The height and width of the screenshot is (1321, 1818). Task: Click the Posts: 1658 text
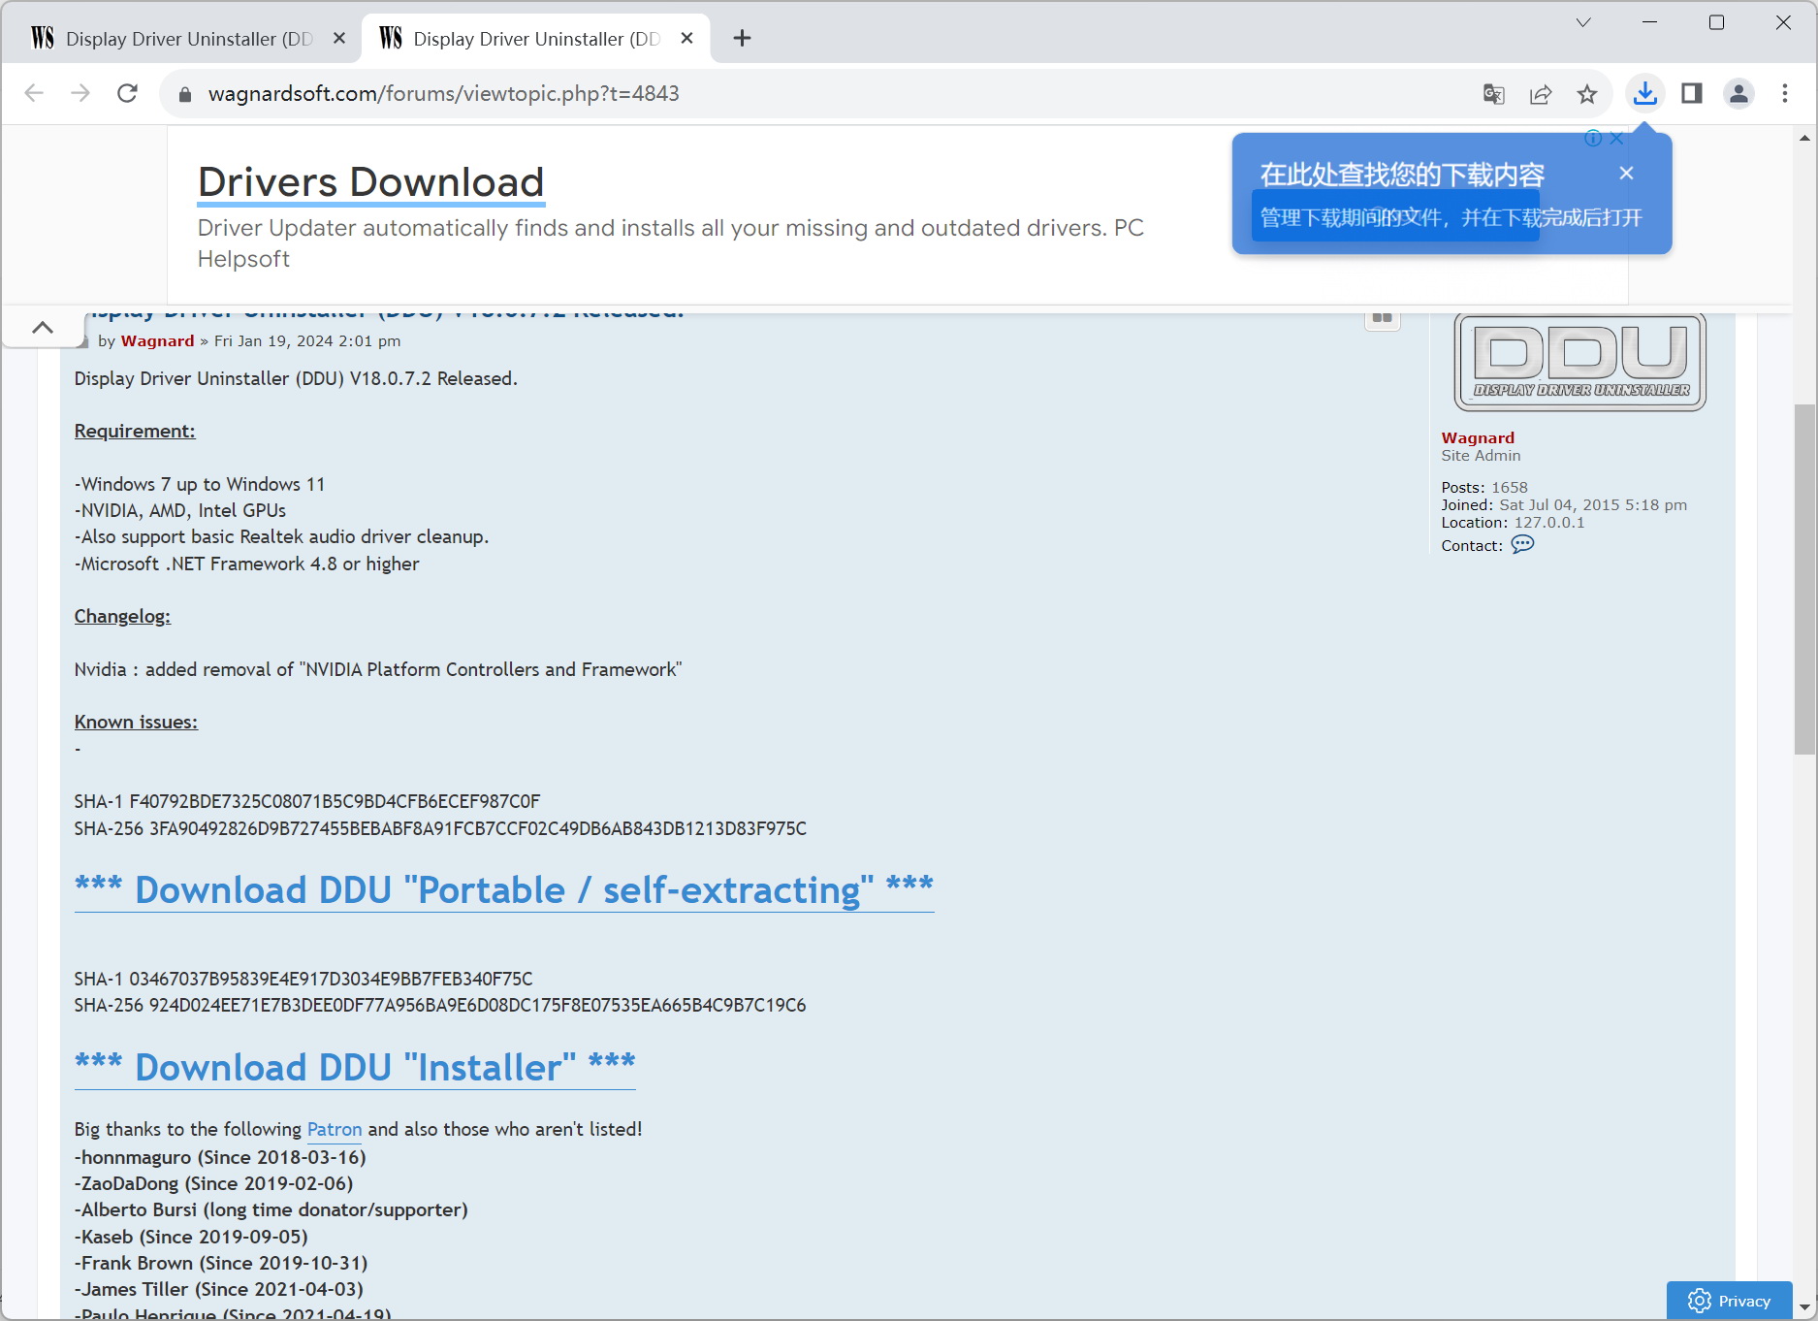tap(1484, 488)
